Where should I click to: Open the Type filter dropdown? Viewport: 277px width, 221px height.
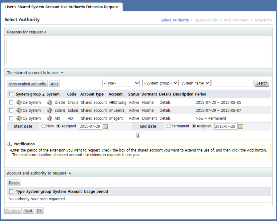[x=121, y=83]
